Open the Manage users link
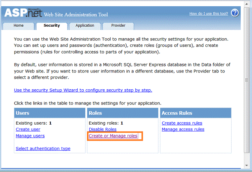This screenshot has height=172, width=252. click(30, 136)
